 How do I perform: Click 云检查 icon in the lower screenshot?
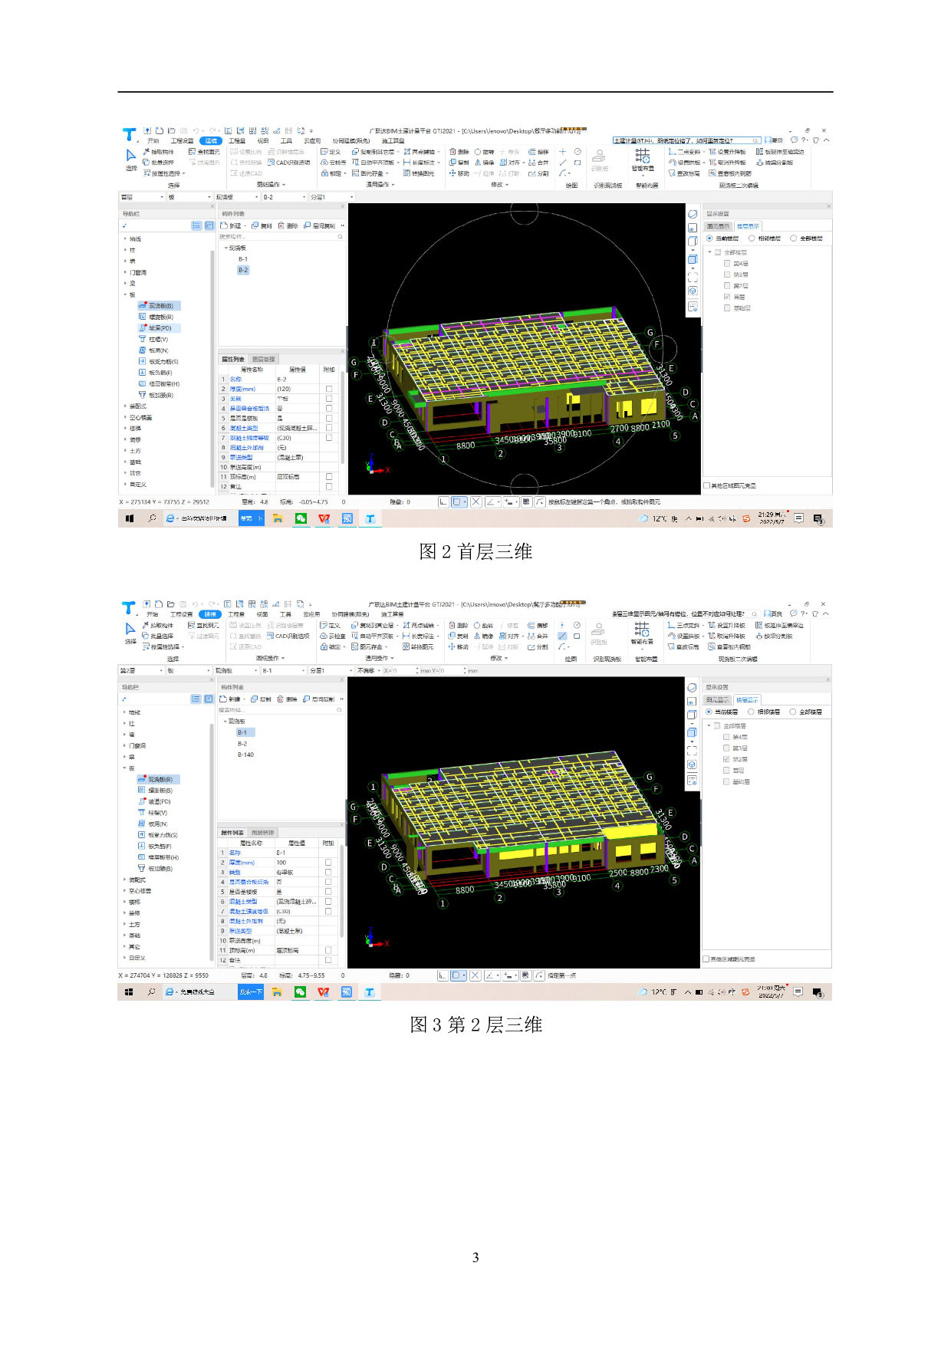[x=334, y=636]
